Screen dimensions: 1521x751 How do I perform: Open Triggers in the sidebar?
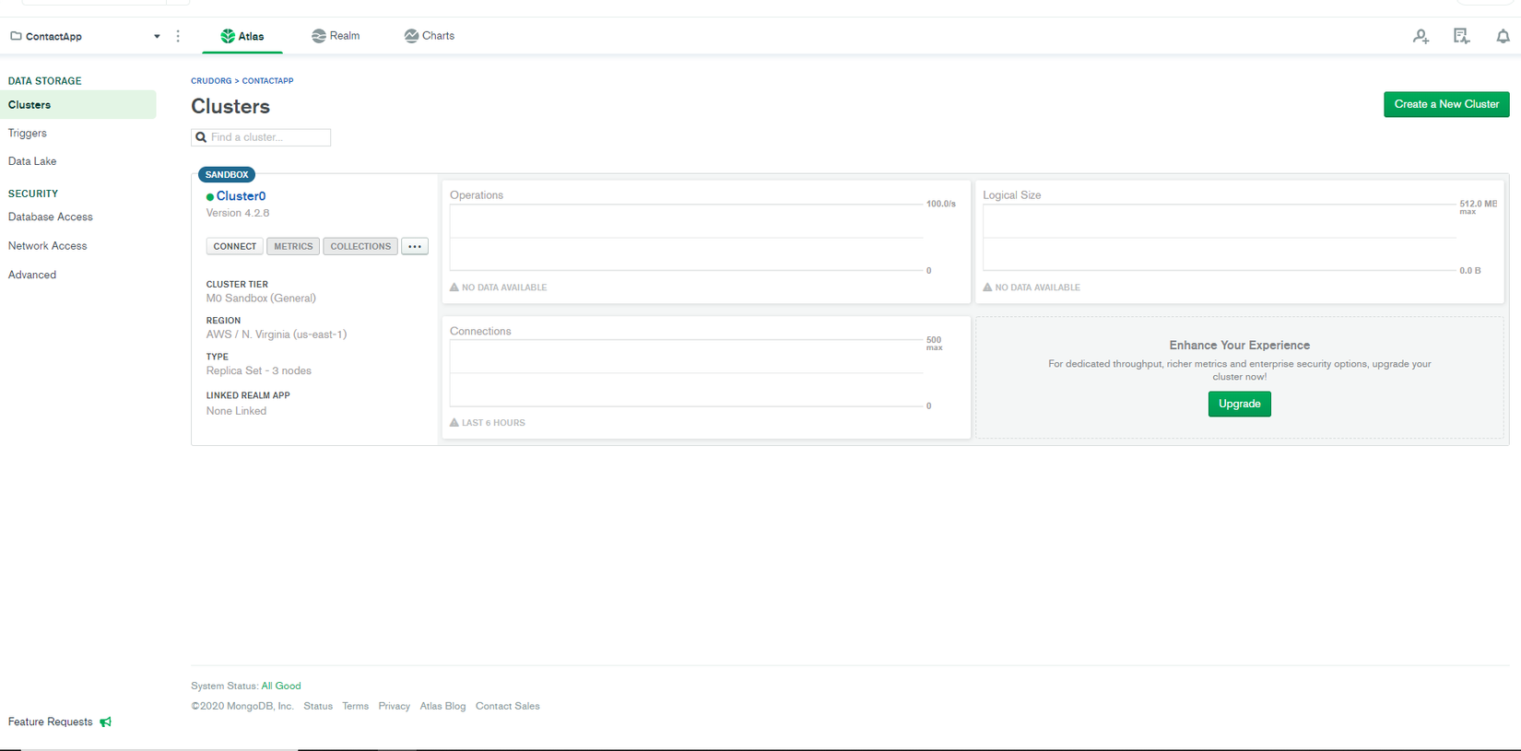(x=28, y=134)
